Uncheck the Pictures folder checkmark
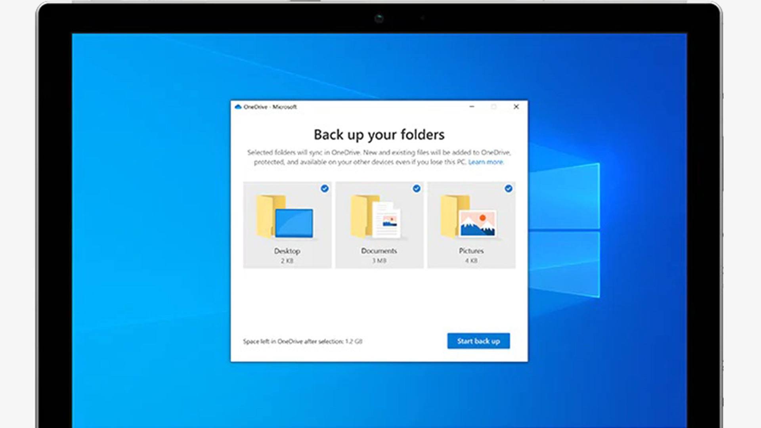Image resolution: width=761 pixels, height=428 pixels. point(509,189)
